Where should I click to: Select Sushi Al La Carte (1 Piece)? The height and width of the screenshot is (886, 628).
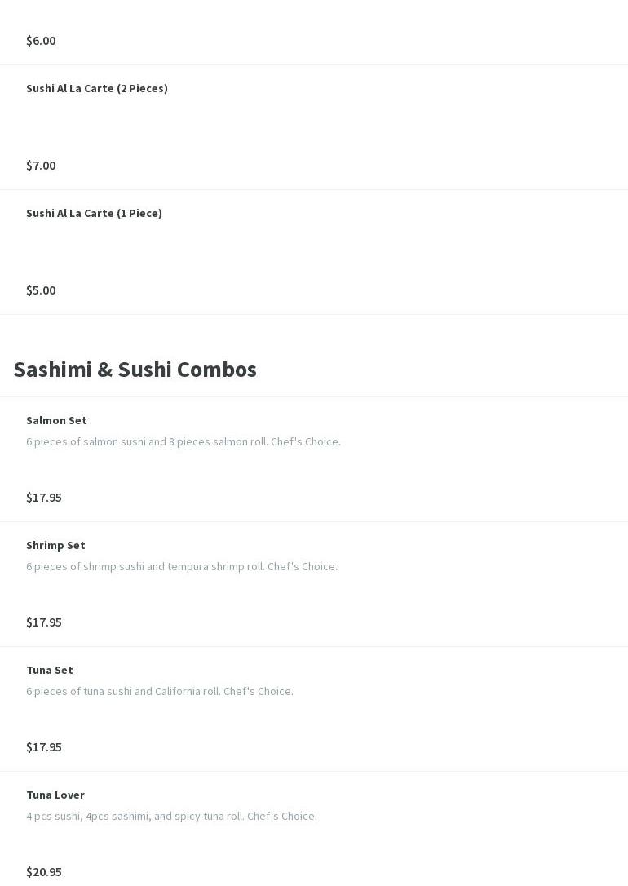94,213
